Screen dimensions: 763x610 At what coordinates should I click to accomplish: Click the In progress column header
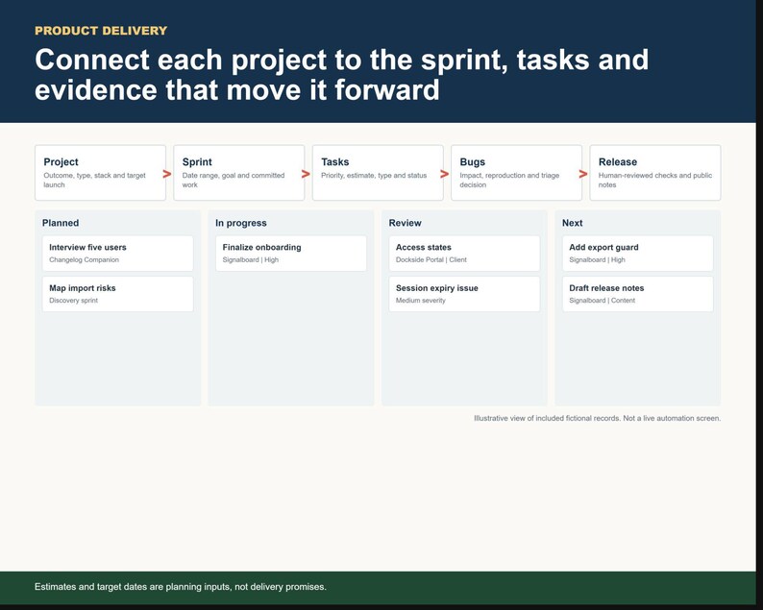[241, 223]
